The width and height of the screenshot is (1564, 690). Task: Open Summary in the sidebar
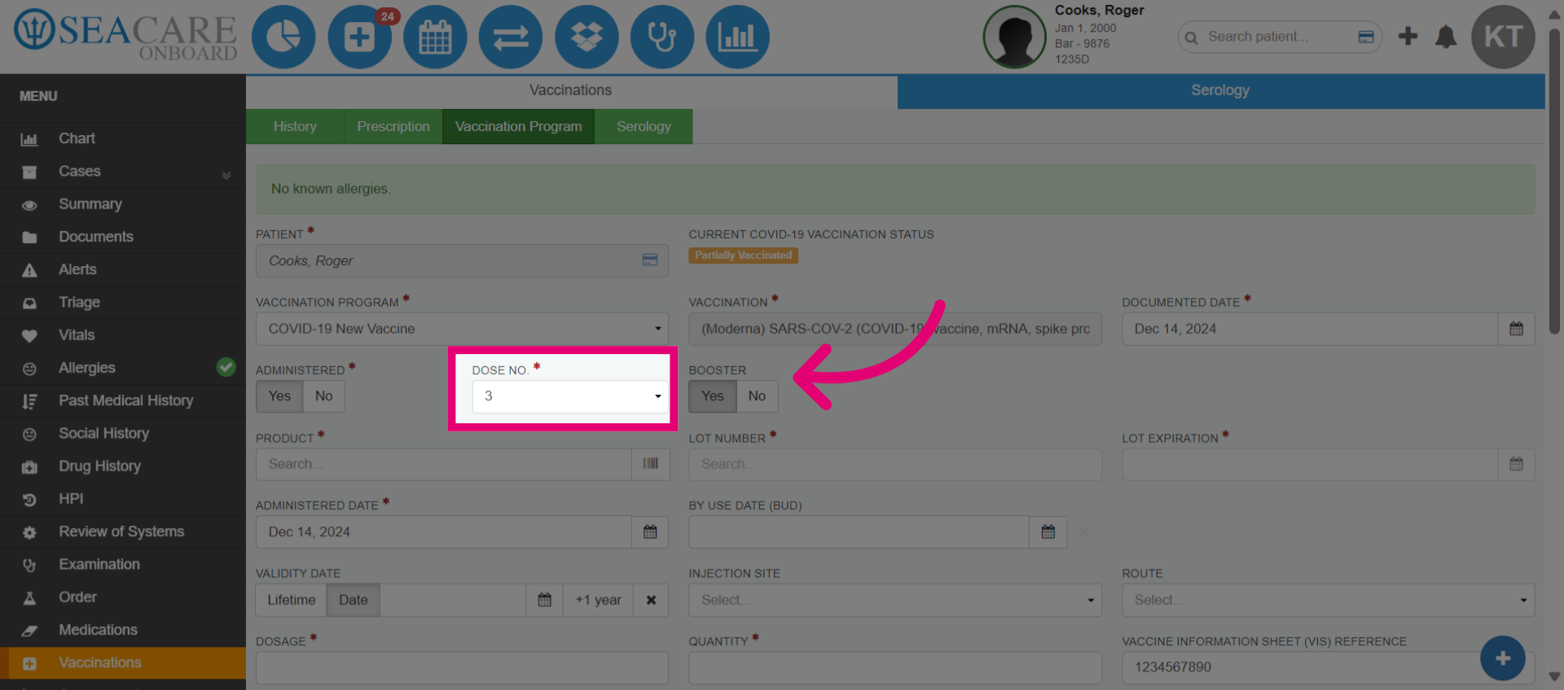point(123,204)
